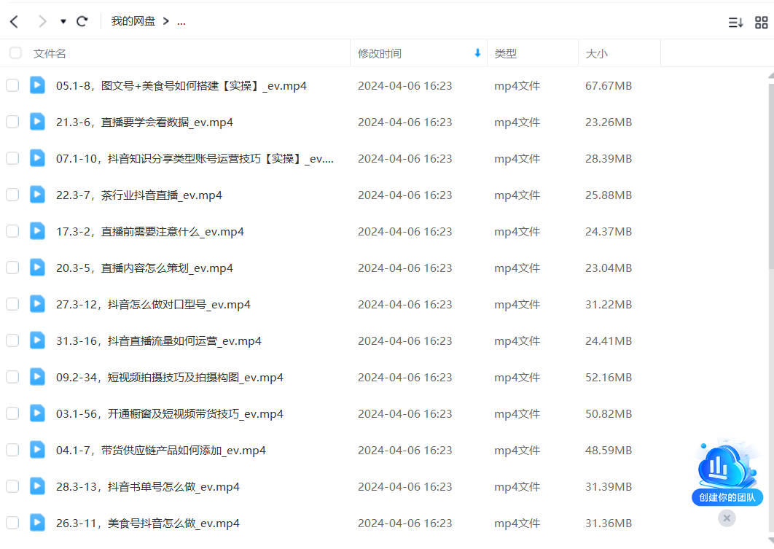Select file name 28.3-13，抖音书单号怎么做_ev.mp4
Screen dimensions: 774x549
[x=148, y=487]
